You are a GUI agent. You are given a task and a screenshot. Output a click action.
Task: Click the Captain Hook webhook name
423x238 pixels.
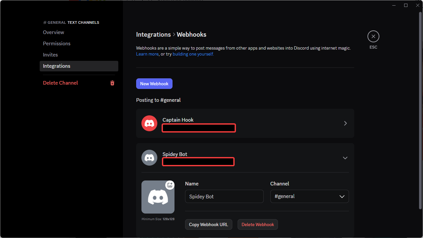click(178, 120)
